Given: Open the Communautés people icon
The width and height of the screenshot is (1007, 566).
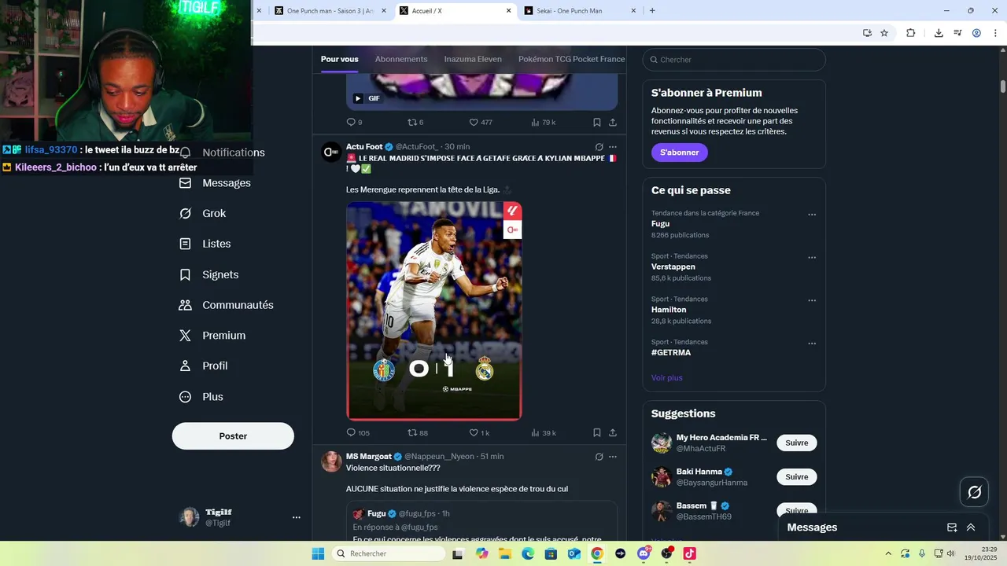Looking at the screenshot, I should (185, 305).
